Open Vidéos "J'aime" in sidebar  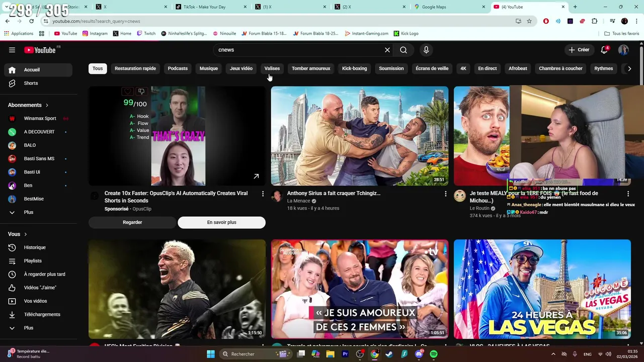click(x=38, y=288)
